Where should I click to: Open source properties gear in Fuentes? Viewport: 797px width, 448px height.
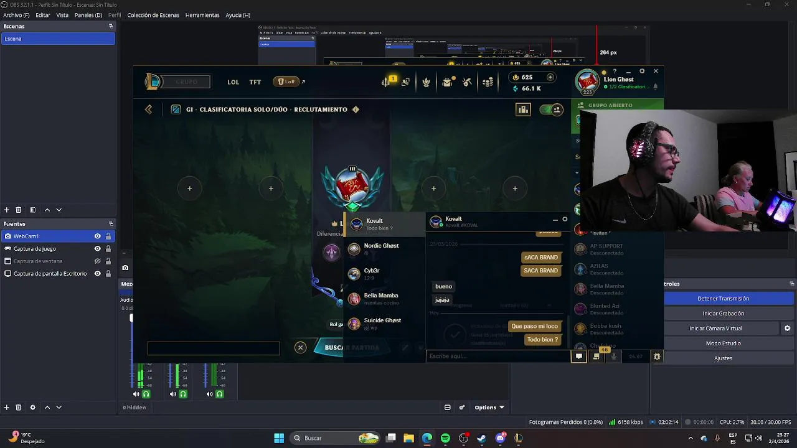tap(32, 407)
